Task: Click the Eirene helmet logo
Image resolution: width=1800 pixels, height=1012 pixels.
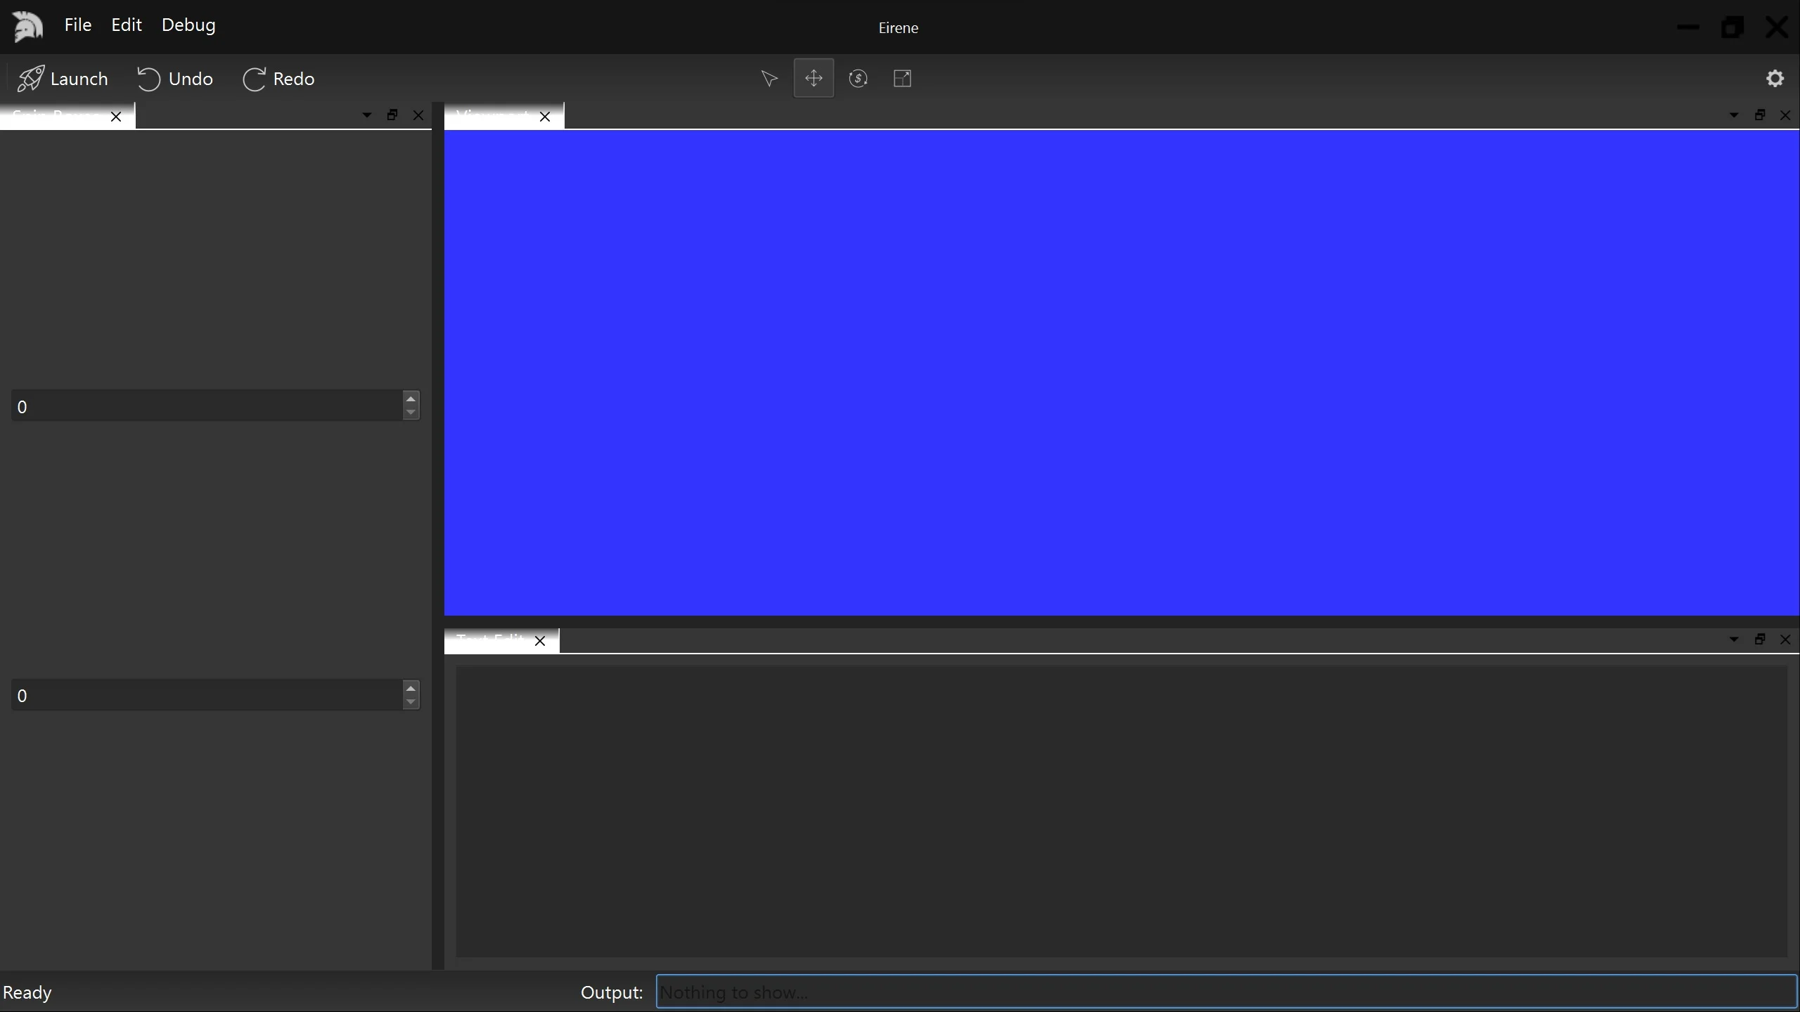Action: tap(28, 27)
